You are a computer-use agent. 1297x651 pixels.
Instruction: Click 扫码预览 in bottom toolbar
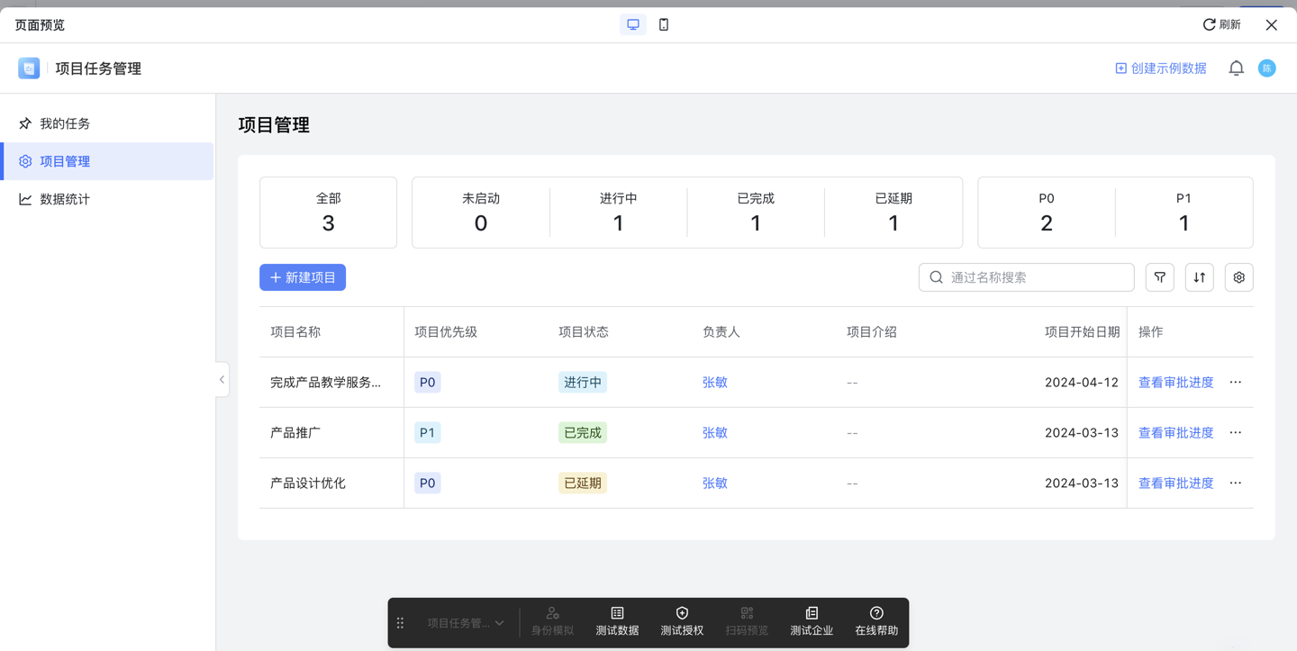747,622
